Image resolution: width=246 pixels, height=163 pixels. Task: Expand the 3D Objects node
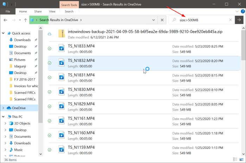6,123
